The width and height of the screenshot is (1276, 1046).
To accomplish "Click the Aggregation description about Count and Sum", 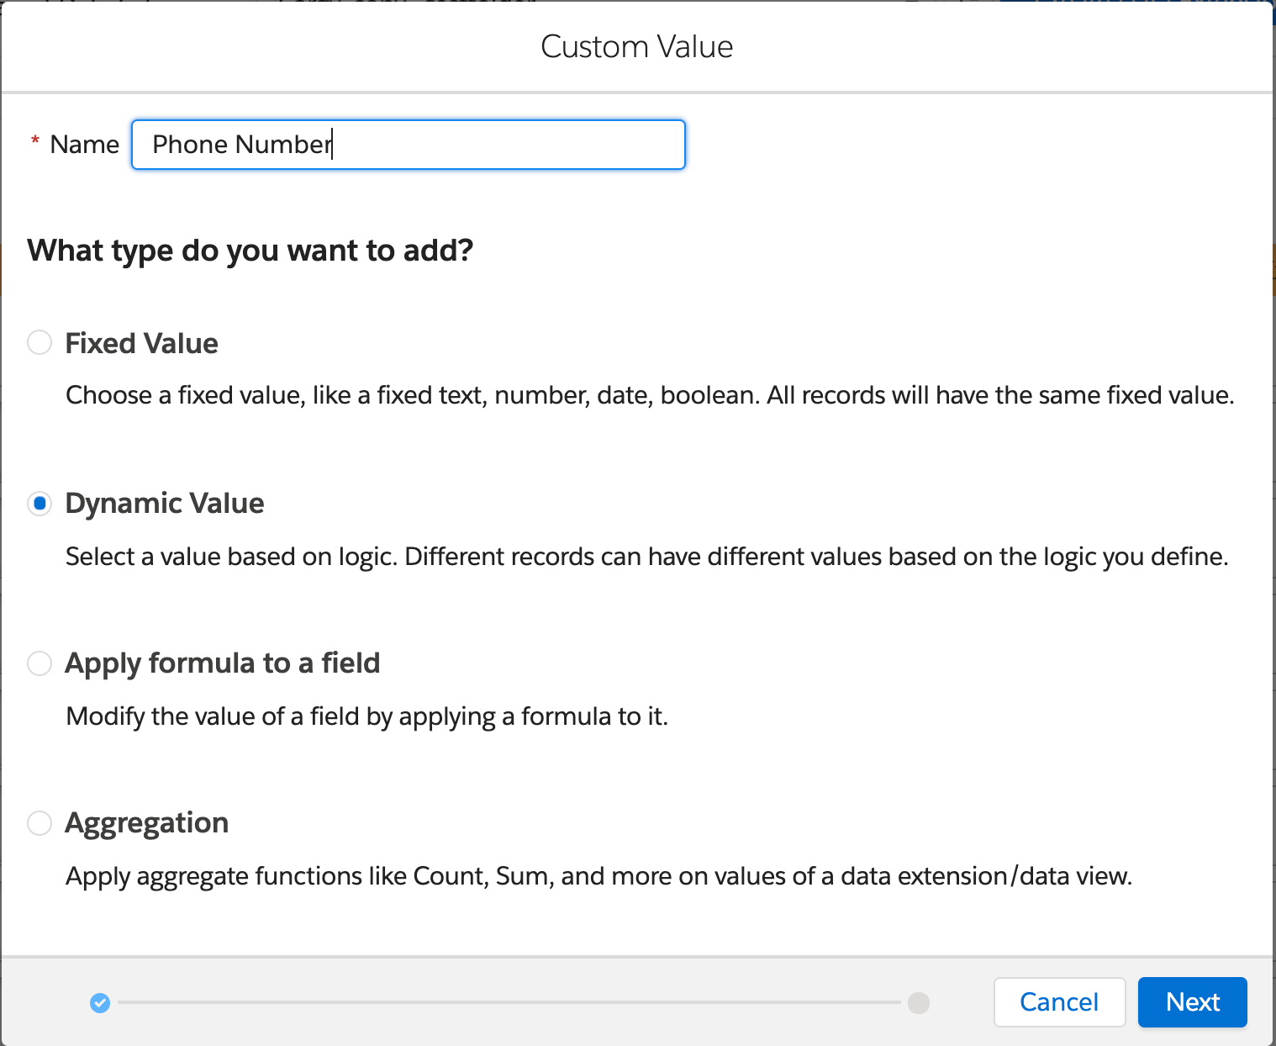I will [x=598, y=876].
